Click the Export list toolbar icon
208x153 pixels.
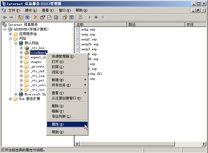56,17
